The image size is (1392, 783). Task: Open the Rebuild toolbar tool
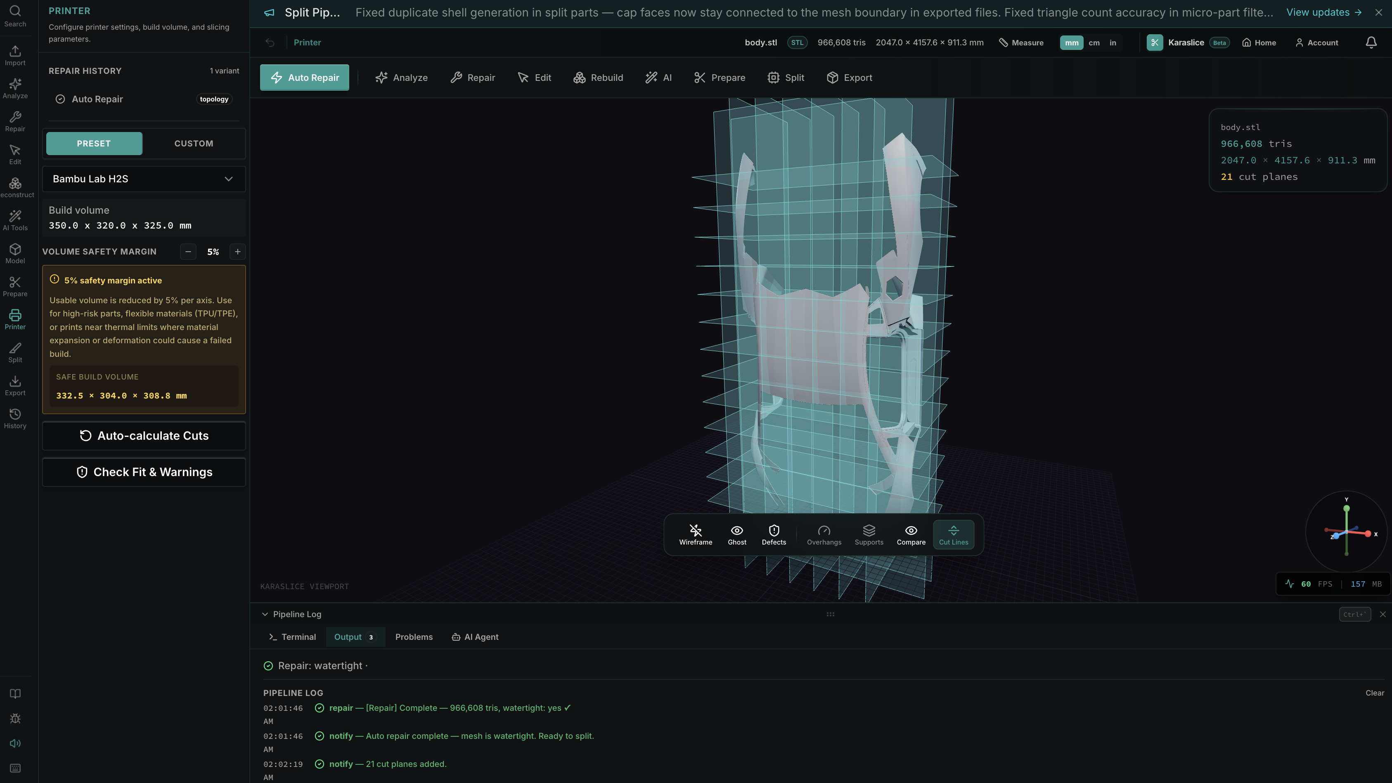click(x=598, y=78)
